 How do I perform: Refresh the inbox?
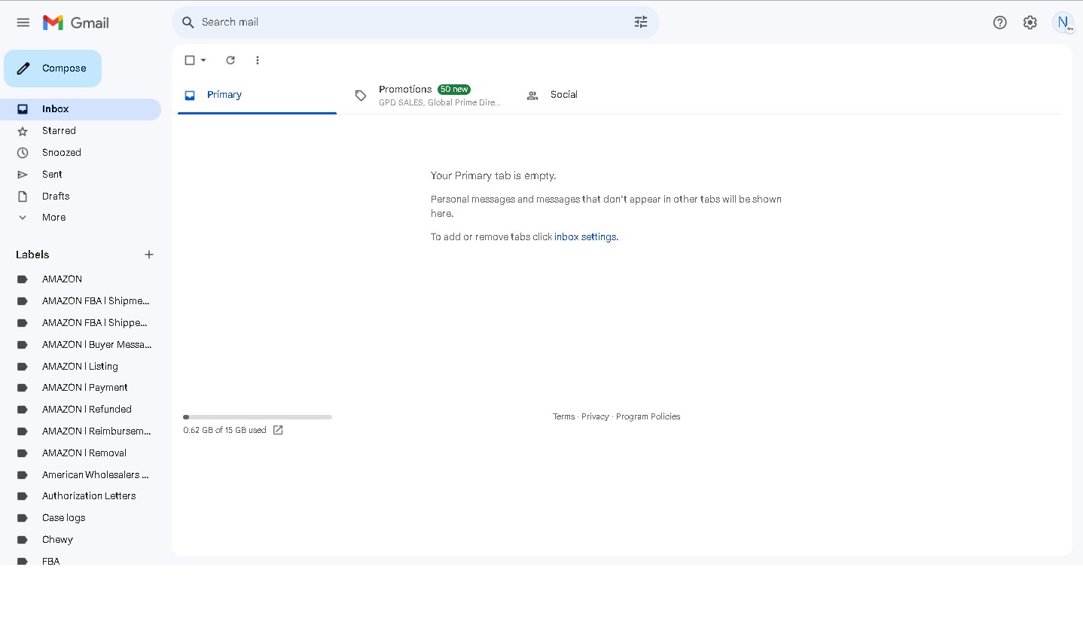[230, 60]
